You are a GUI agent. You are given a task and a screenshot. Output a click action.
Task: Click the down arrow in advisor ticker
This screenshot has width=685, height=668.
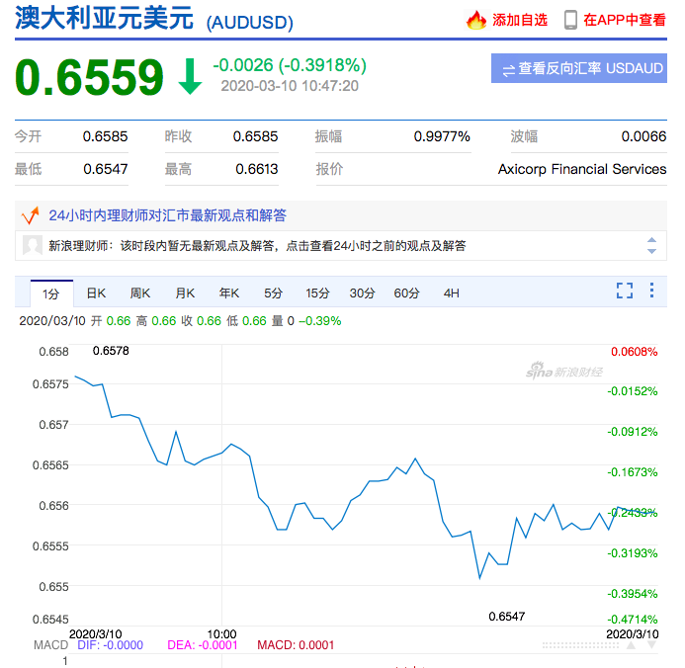pos(651,251)
